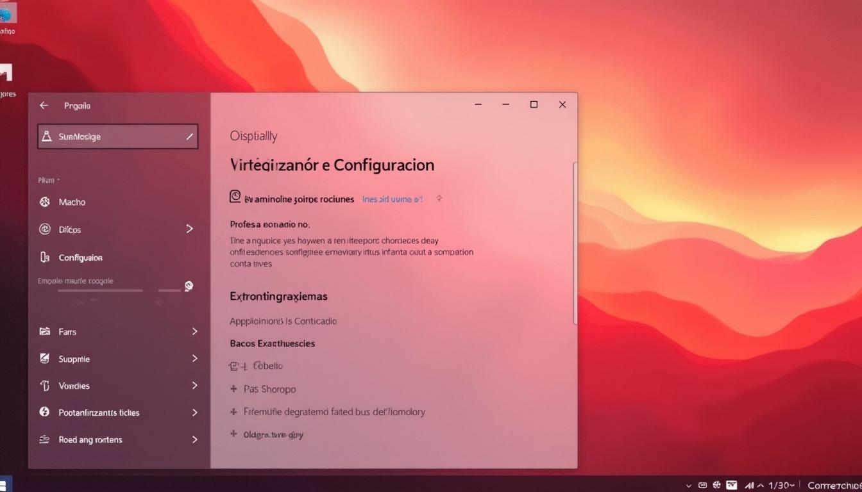Select the Farrs icon
This screenshot has width=862, height=492.
tap(44, 331)
